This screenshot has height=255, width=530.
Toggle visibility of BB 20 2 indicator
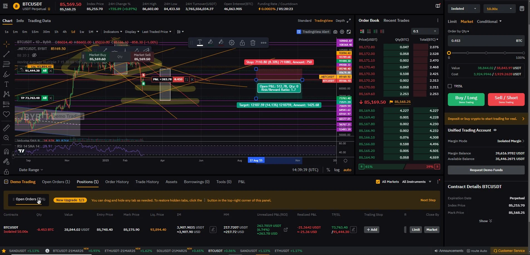34,55
